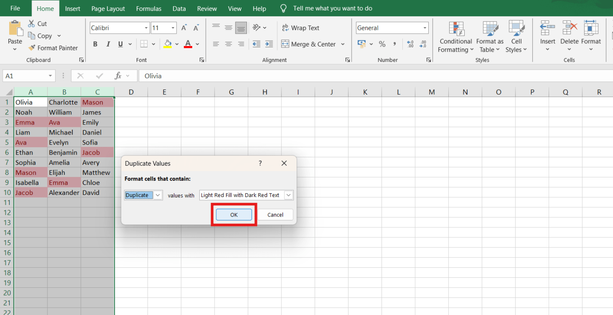Open the font size dropdown
The height and width of the screenshot is (315, 613).
[x=173, y=28]
